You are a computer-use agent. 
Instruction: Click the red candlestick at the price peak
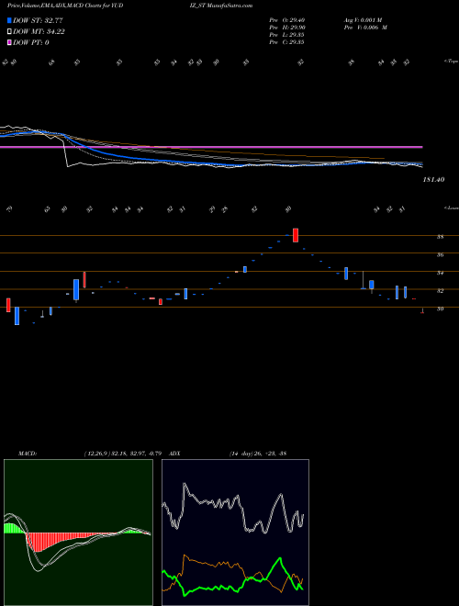pos(296,235)
